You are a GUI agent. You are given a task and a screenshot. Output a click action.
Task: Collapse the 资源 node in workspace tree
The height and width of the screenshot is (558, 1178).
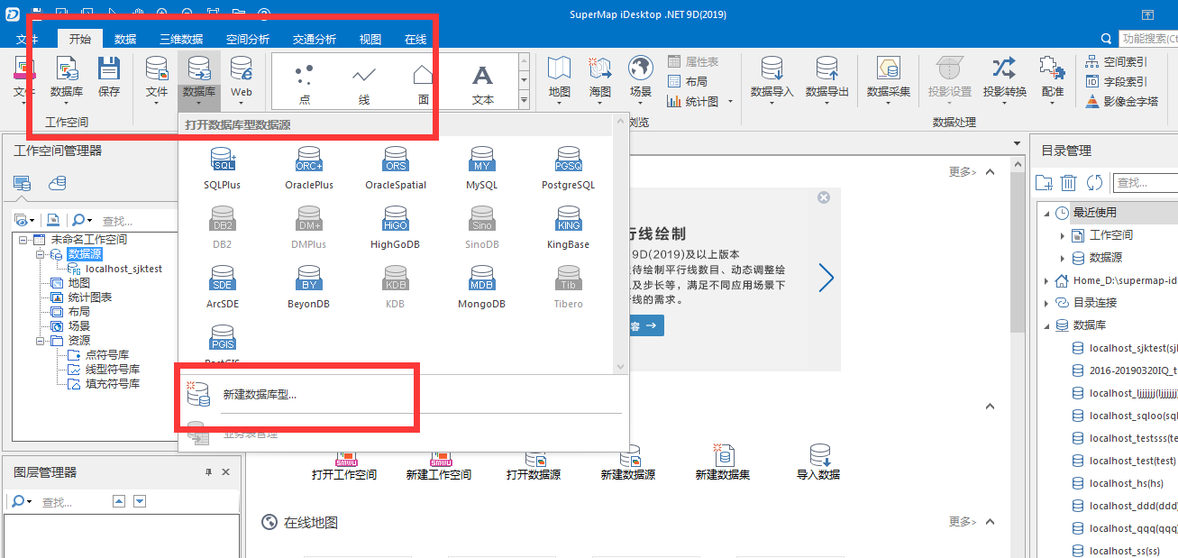pyautogui.click(x=41, y=341)
